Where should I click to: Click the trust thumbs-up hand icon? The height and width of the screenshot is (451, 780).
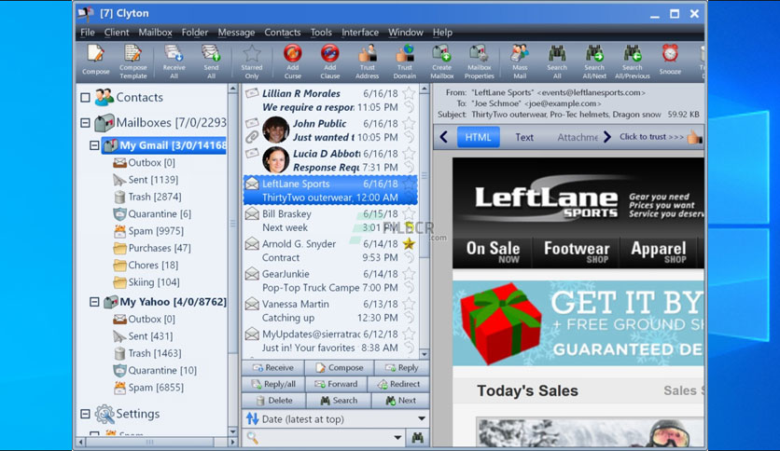(x=694, y=137)
